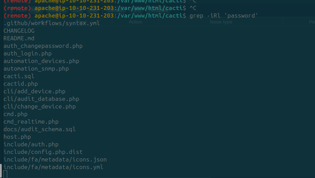Click the cmd_realtime.php result line
The width and height of the screenshot is (315, 178).
[31, 122]
